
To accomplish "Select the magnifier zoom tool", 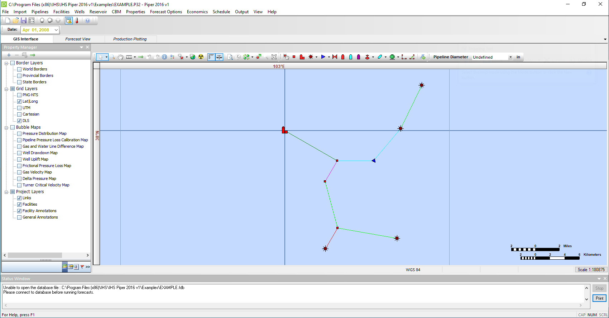I will coord(112,57).
